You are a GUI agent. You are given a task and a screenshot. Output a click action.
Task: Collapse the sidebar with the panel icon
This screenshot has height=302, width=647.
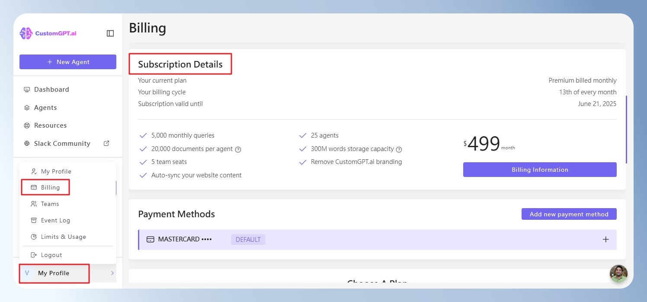(110, 33)
